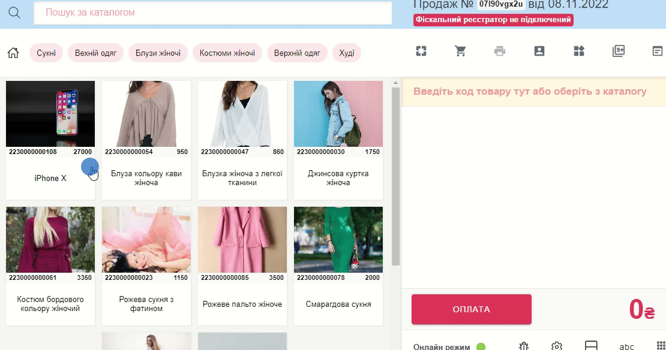666x350 pixels.
Task: Select the Блуза кольору кави thumbnail
Action: [x=146, y=114]
